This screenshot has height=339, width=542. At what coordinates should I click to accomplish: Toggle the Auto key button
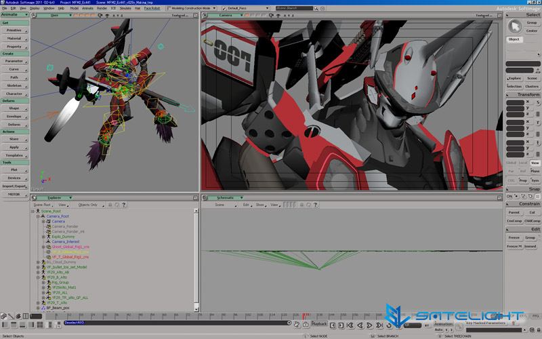tap(438, 330)
